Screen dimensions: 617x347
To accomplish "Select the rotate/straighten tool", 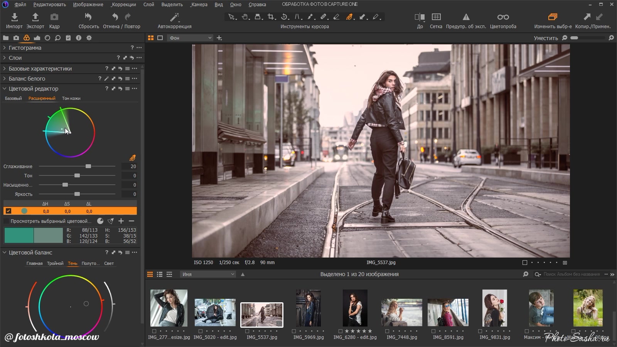I will pos(284,17).
